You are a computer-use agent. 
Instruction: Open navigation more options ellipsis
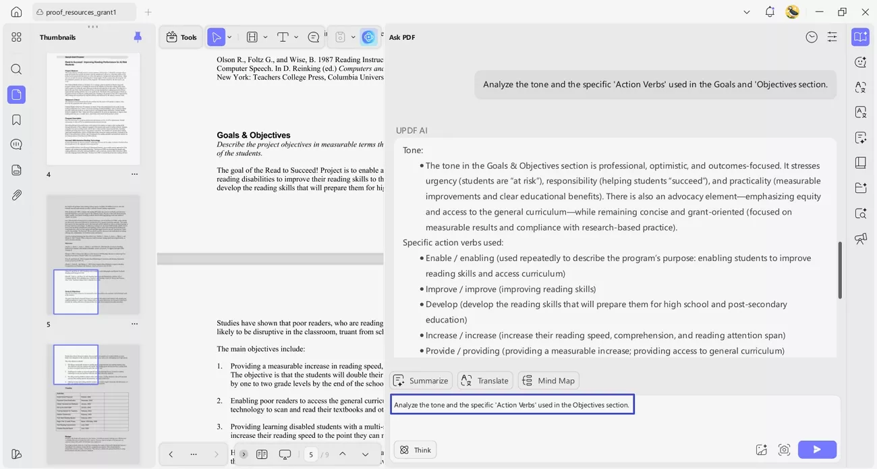click(x=194, y=454)
